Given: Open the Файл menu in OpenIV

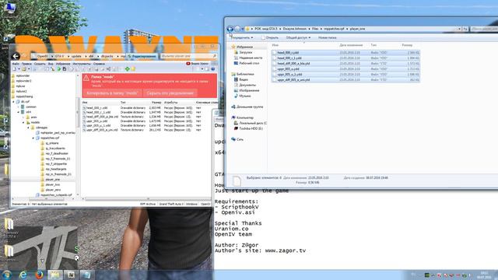Looking at the screenshot, I should (x=16, y=64).
